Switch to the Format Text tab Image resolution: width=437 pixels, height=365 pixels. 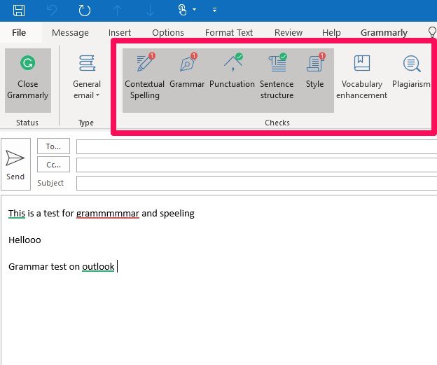229,33
